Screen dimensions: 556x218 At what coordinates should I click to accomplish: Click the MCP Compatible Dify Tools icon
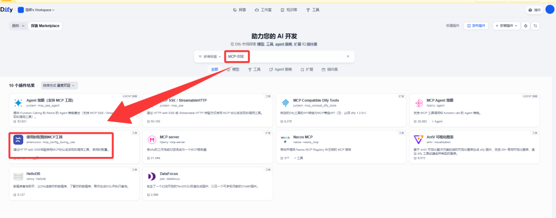[x=285, y=103]
